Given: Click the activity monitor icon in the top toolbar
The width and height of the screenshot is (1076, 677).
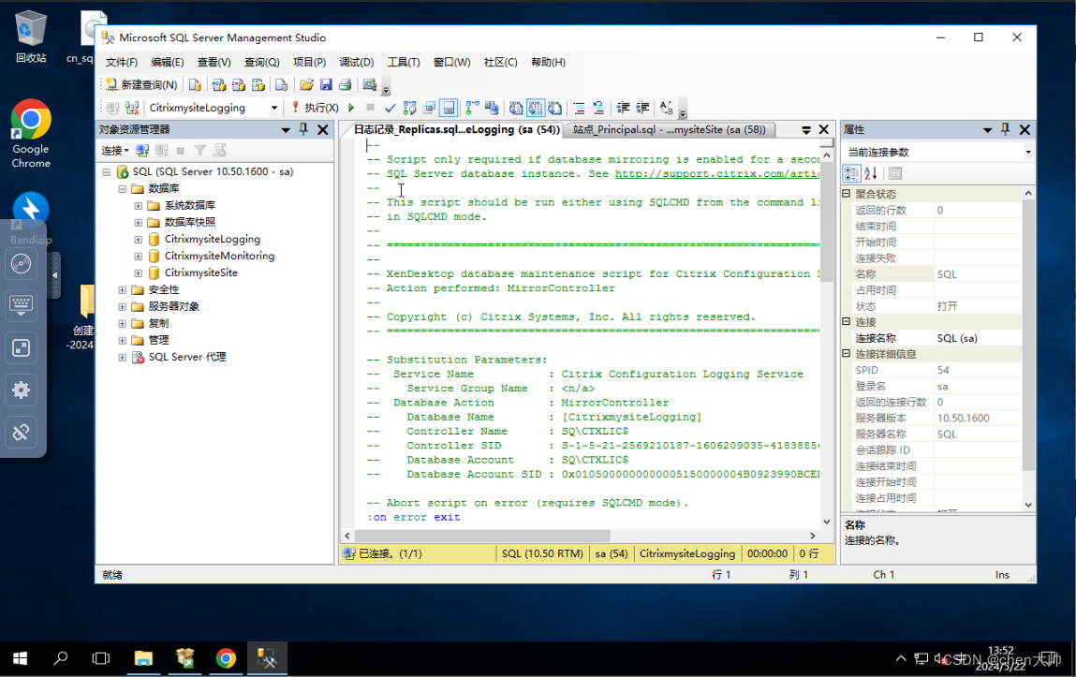Looking at the screenshot, I should (x=370, y=85).
